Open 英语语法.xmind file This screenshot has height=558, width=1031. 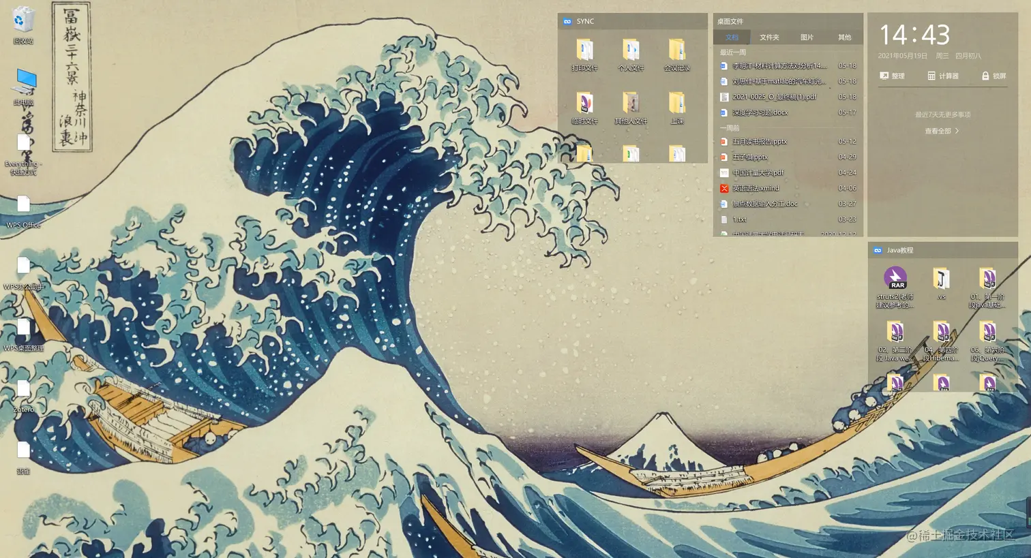click(x=788, y=188)
